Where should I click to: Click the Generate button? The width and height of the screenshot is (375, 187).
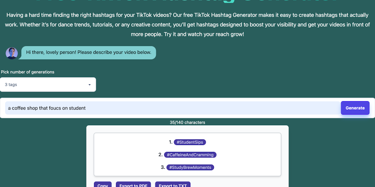tap(355, 108)
